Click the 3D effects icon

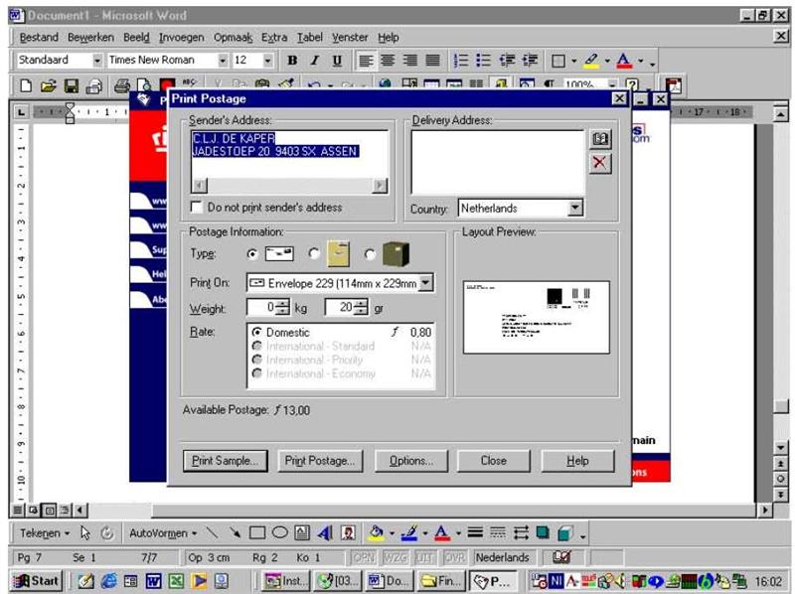[x=565, y=532]
